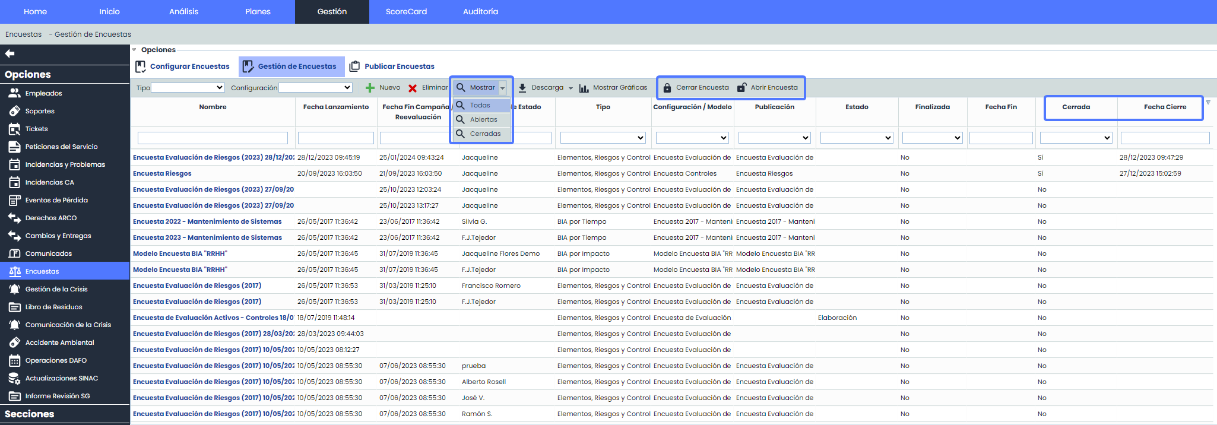Click the Gestión de la Crisis alarm icon

[14, 289]
